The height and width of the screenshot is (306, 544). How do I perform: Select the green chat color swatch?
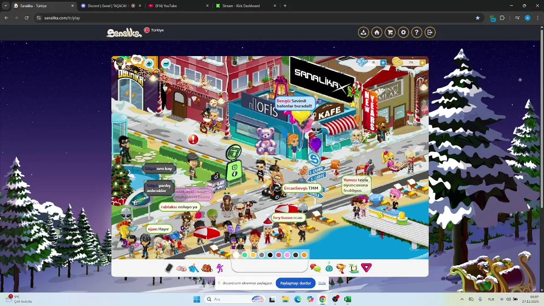[x=245, y=255]
